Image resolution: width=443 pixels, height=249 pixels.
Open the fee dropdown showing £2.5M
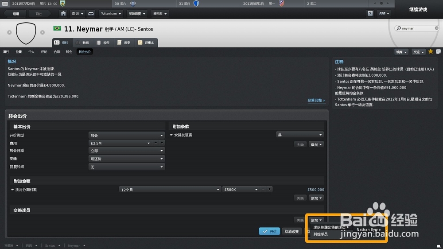coord(120,143)
